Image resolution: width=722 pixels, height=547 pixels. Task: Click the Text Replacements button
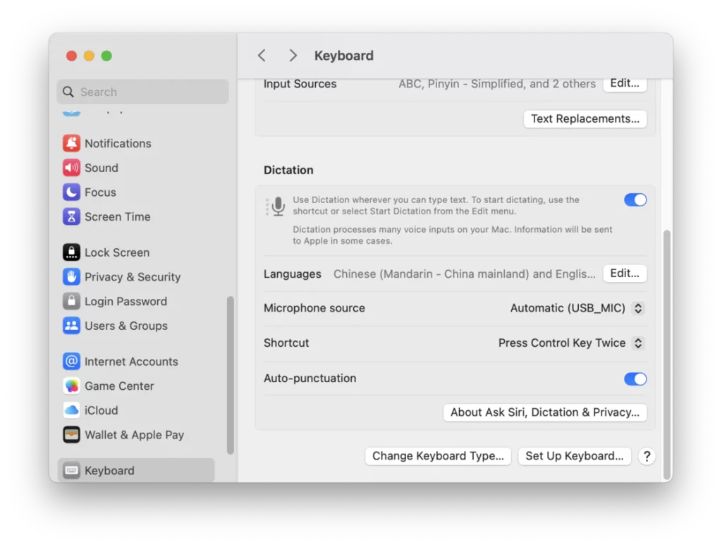(585, 119)
